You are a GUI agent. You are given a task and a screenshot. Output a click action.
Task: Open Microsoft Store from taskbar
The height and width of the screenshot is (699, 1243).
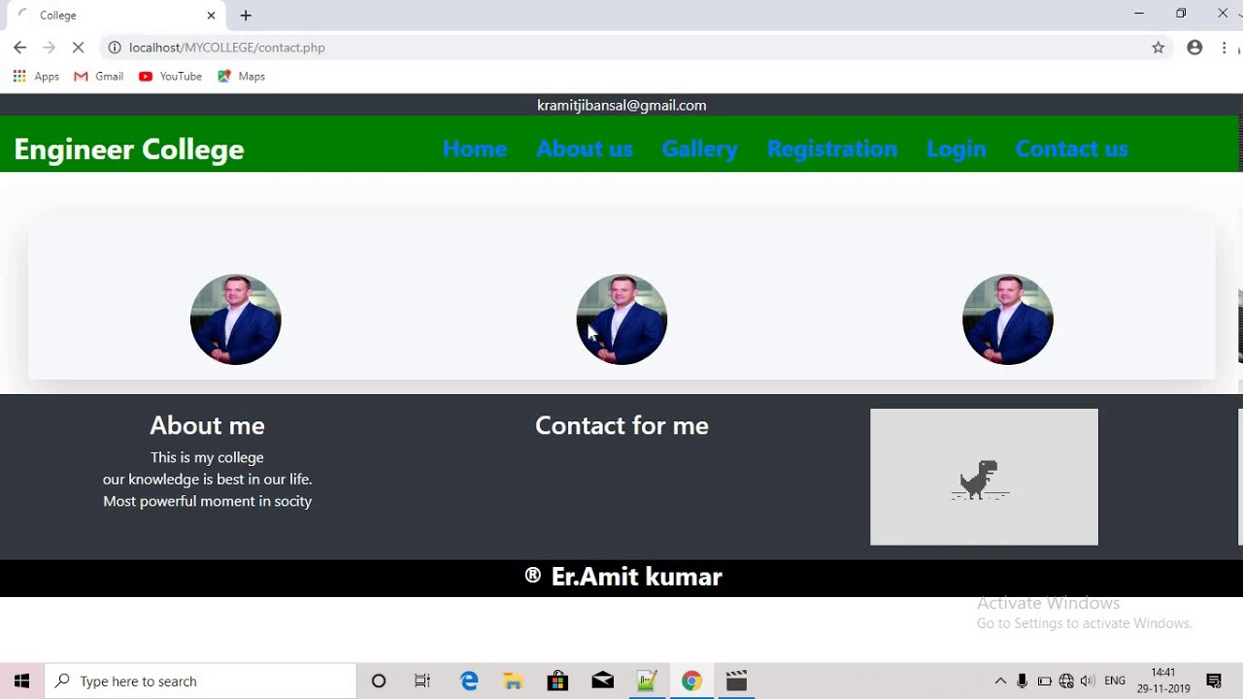pyautogui.click(x=557, y=681)
